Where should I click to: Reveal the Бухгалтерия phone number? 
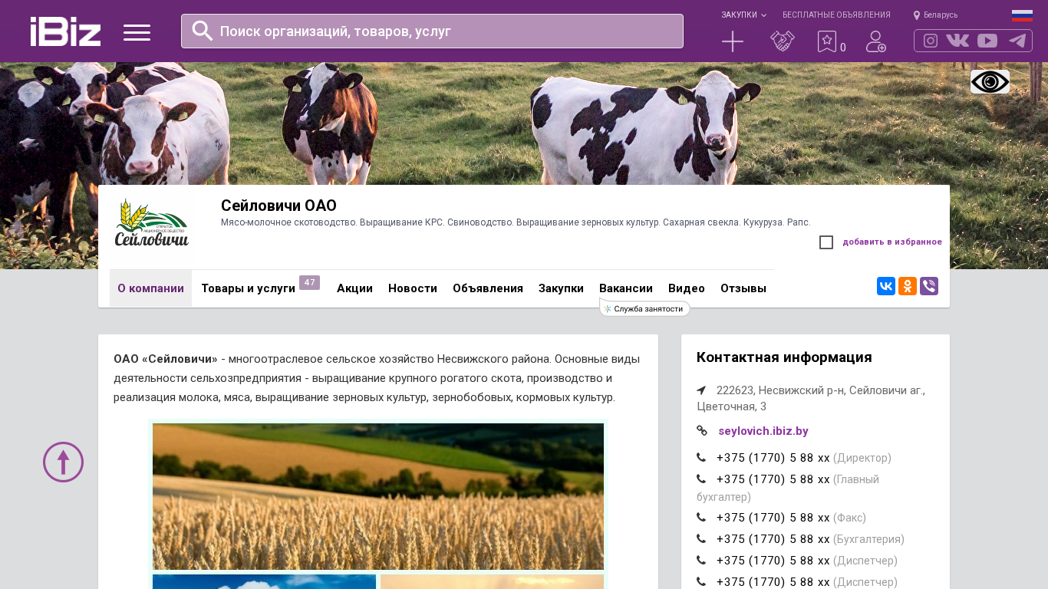773,539
